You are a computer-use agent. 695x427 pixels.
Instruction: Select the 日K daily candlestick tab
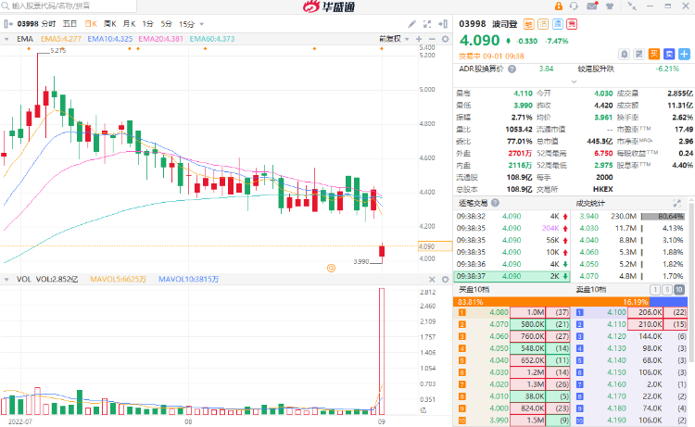91,24
